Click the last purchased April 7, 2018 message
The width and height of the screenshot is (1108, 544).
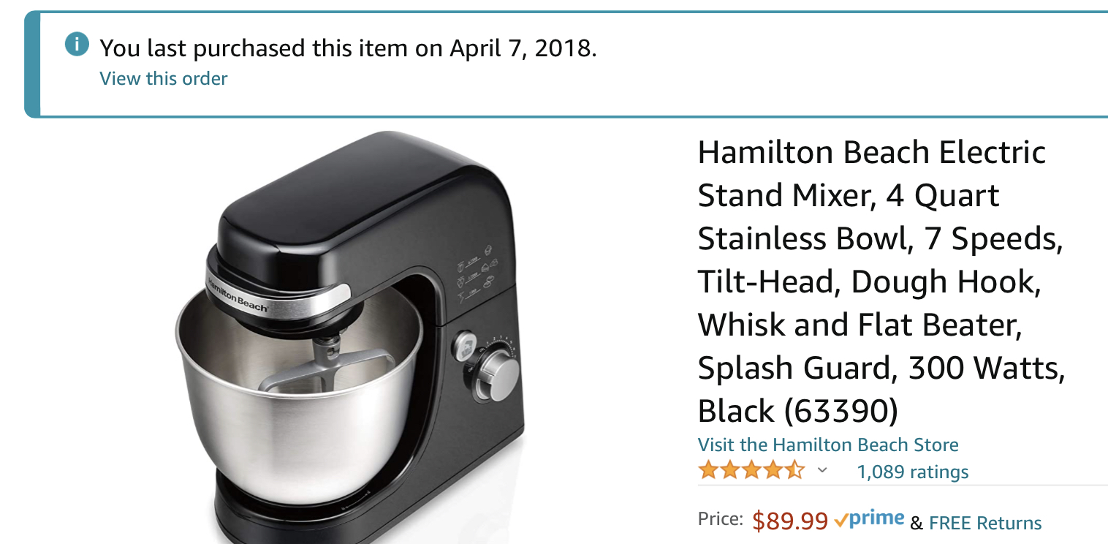pyautogui.click(x=348, y=48)
